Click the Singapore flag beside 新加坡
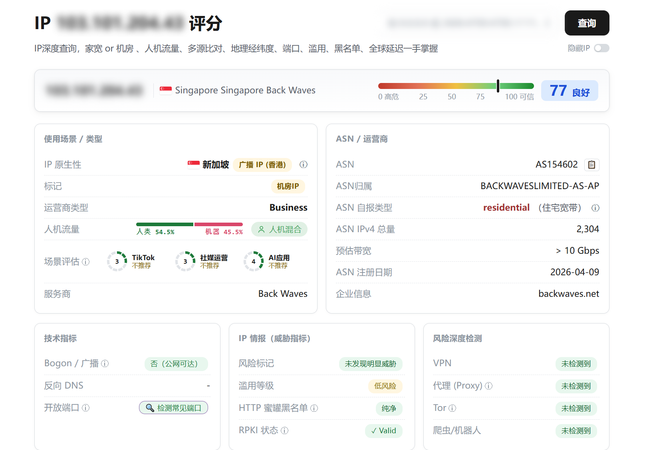653x450 pixels. point(194,164)
